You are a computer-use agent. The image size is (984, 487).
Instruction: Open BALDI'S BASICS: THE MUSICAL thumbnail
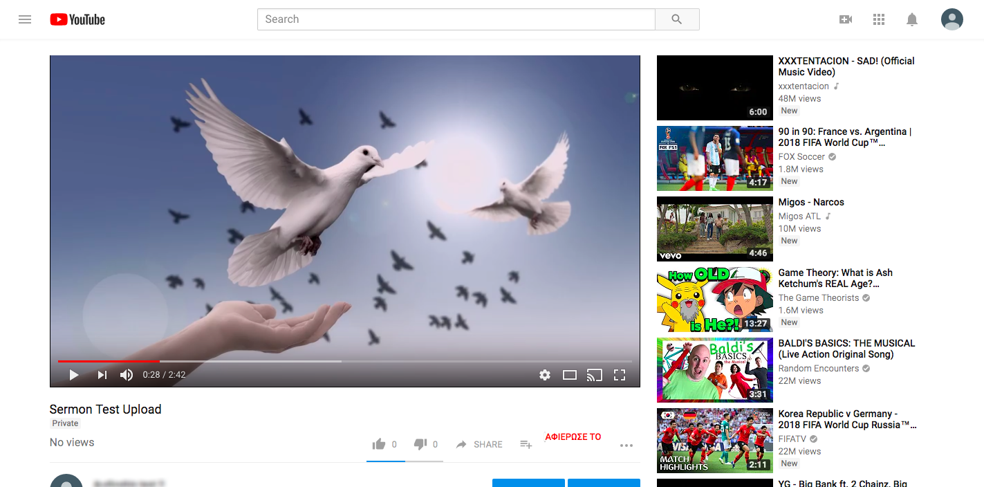715,370
